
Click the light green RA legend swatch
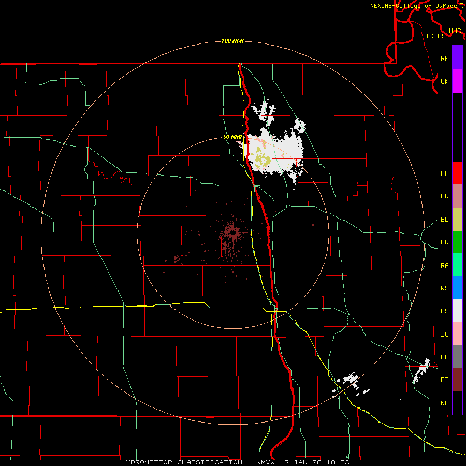pos(457,265)
